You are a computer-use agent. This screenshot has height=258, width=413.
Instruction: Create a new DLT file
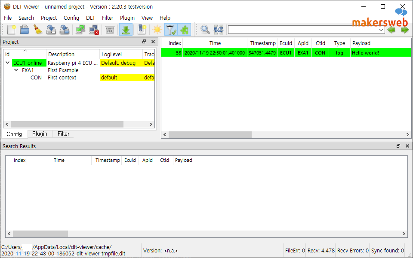(x=12, y=29)
